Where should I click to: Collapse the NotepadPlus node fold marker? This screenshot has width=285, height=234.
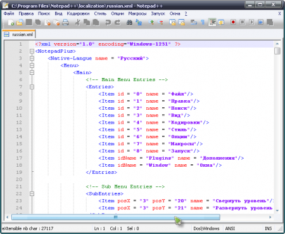click(x=32, y=51)
